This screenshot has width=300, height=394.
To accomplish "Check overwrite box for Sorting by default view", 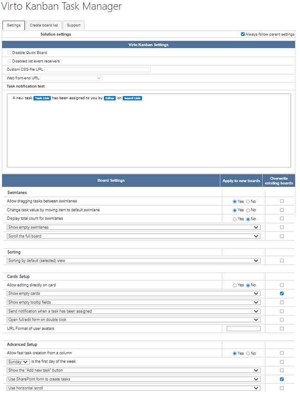I will (282, 261).
